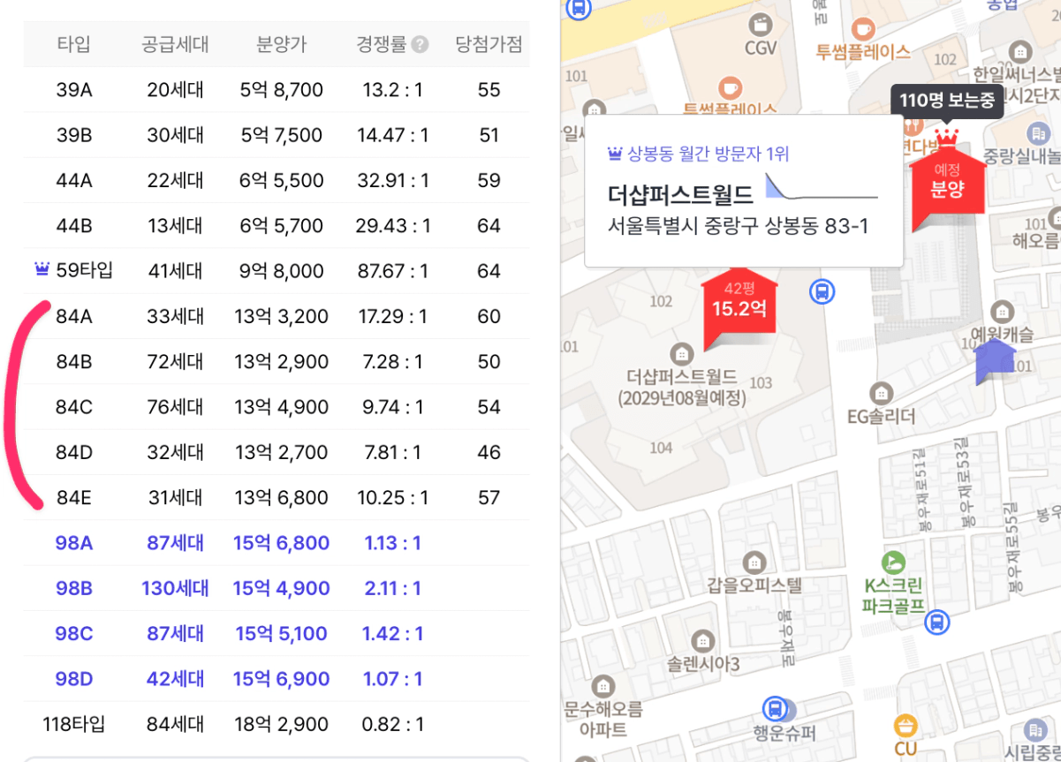Sort by the 공급세대 column header
Screen dimensions: 1061x762
tap(175, 44)
